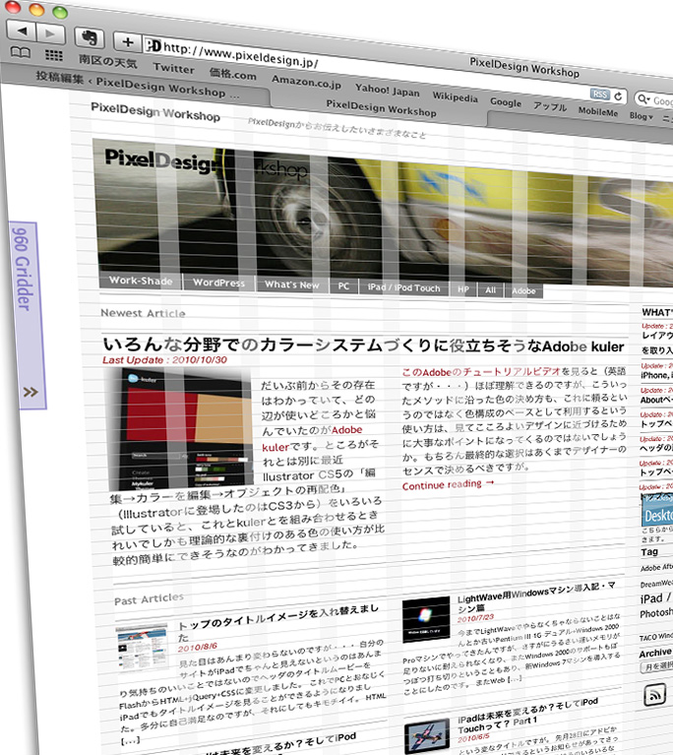673x755 pixels.
Task: Open the Twitter bookmark
Action: tap(173, 68)
